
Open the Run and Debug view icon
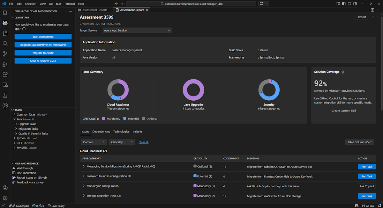[x=5, y=64]
